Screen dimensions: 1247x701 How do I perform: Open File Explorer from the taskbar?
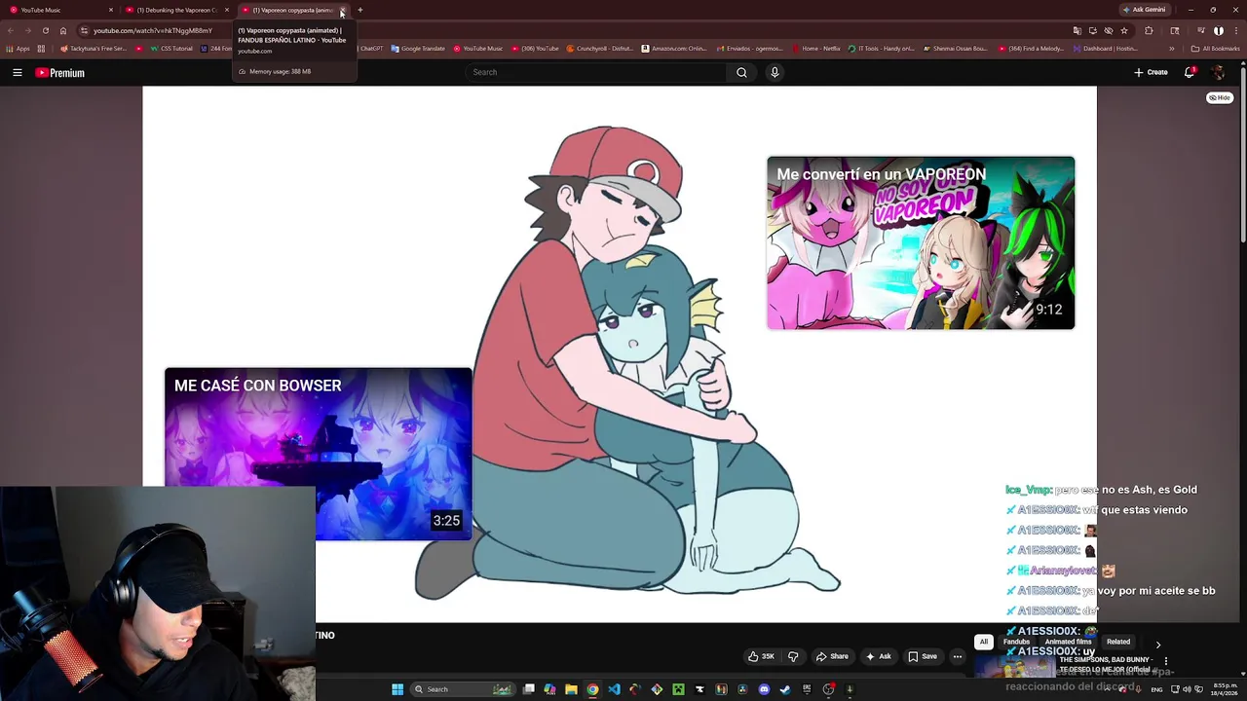point(571,689)
